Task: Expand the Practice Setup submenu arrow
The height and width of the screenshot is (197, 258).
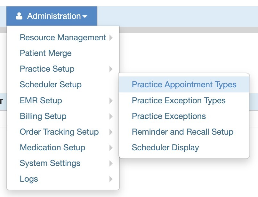Action: pos(111,69)
